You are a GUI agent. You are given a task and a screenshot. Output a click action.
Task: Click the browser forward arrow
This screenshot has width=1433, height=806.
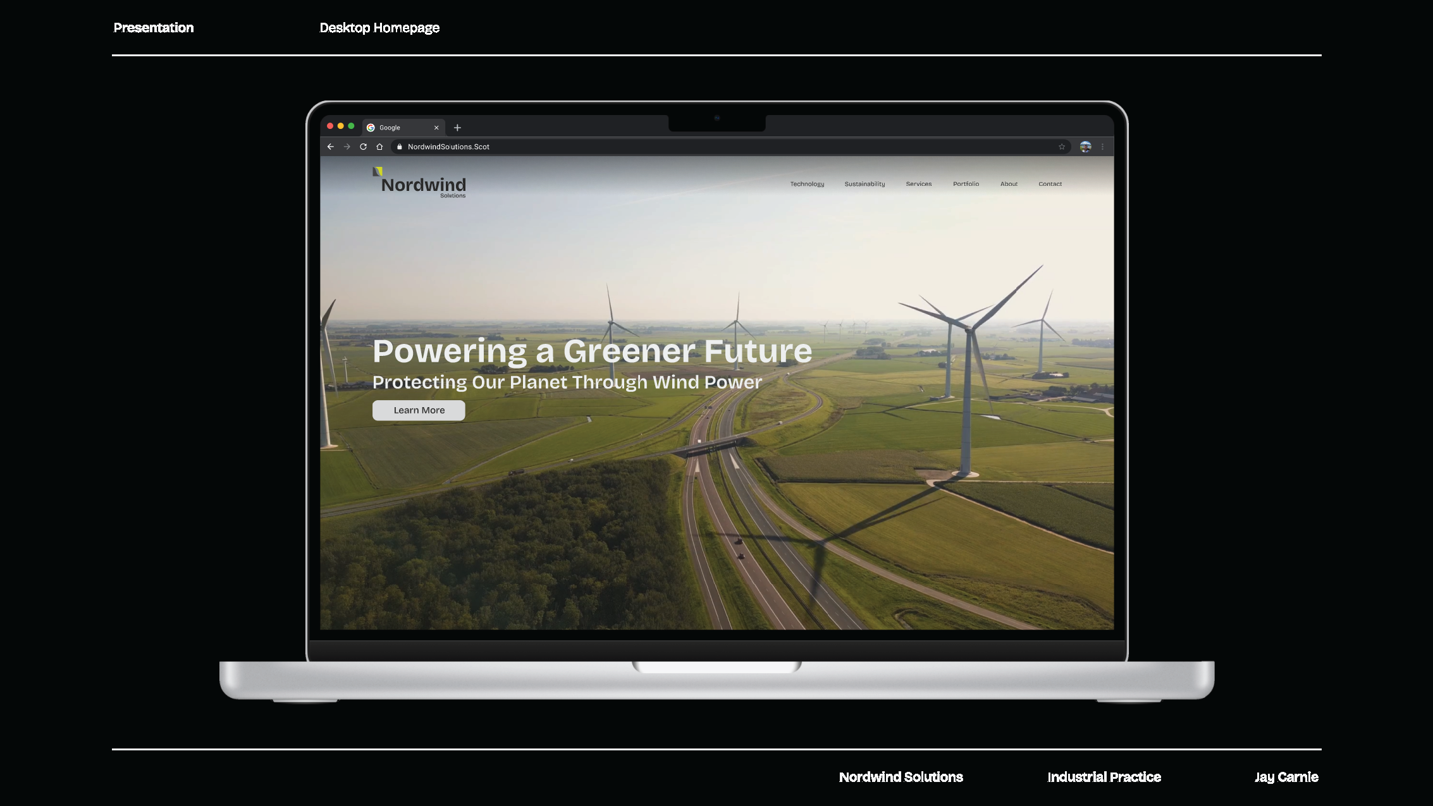coord(347,147)
